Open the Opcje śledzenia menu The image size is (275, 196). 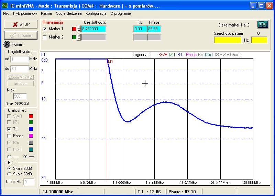tap(69, 13)
